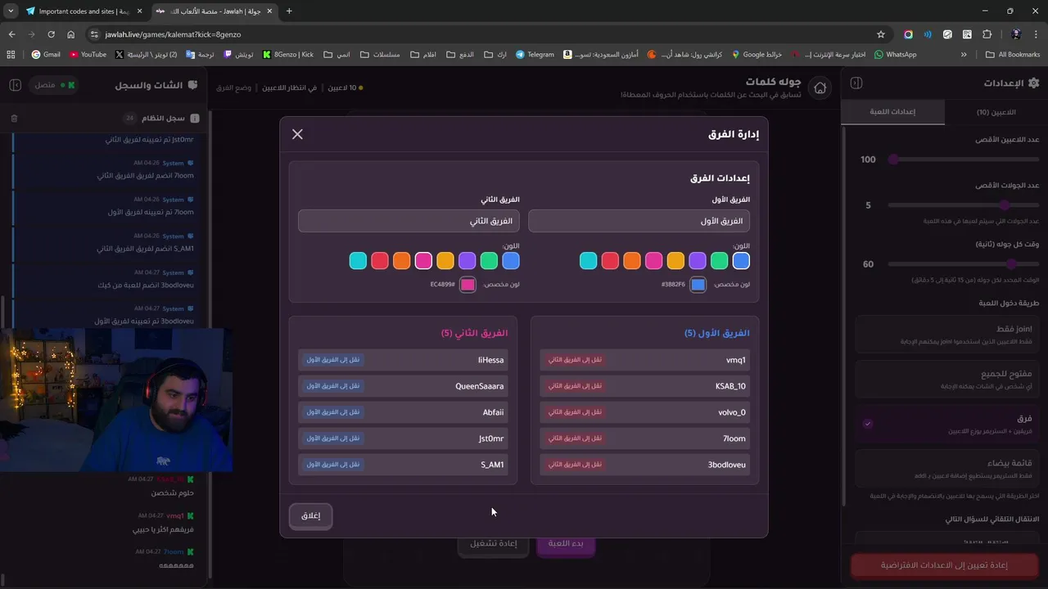Viewport: 1048px width, 589px height.
Task: Reload the page in the browser
Action: pyautogui.click(x=51, y=34)
